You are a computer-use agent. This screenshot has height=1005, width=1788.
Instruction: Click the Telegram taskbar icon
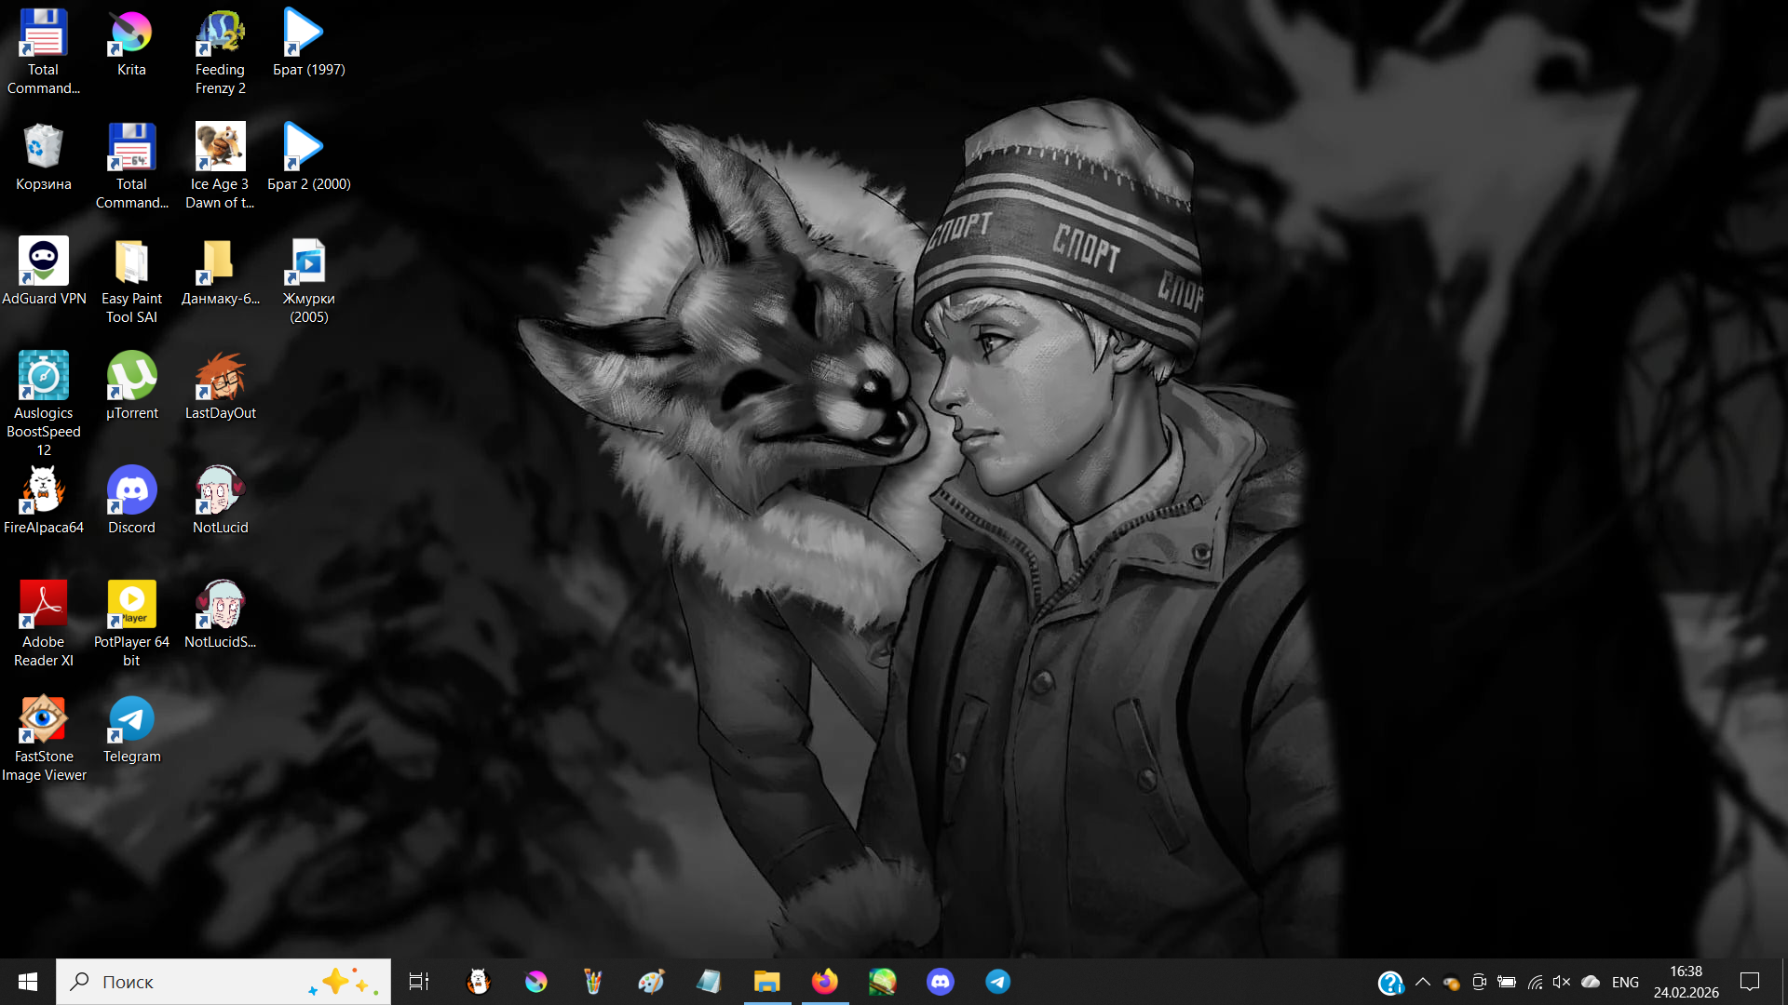pyautogui.click(x=997, y=982)
